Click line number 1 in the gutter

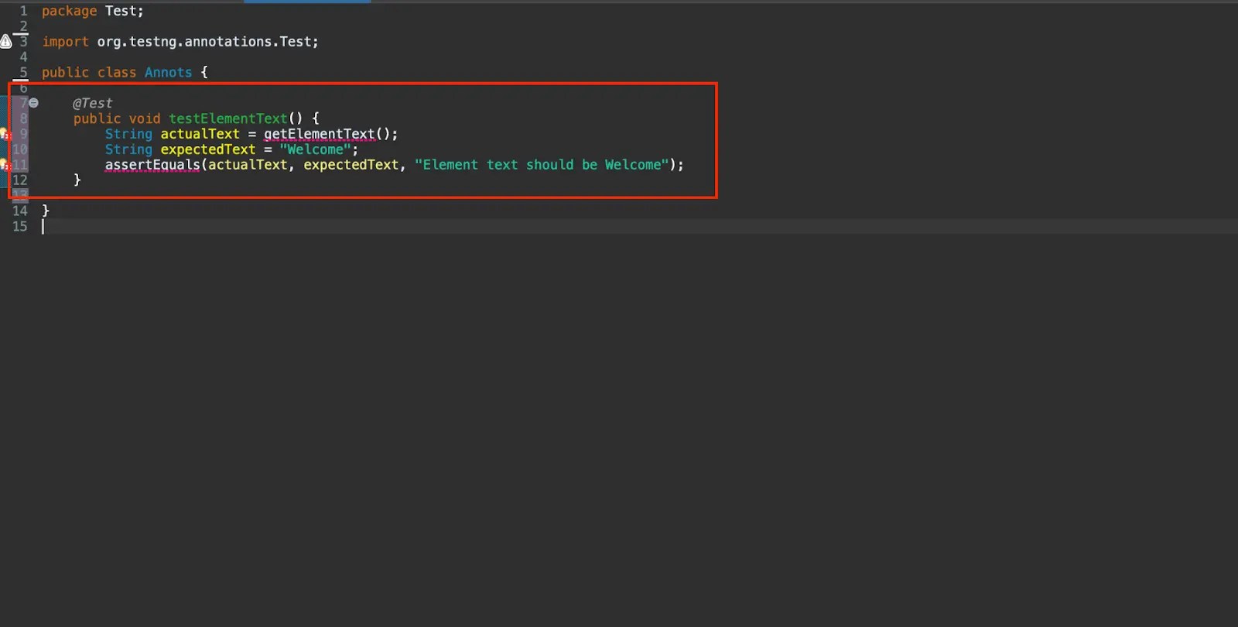tap(23, 12)
